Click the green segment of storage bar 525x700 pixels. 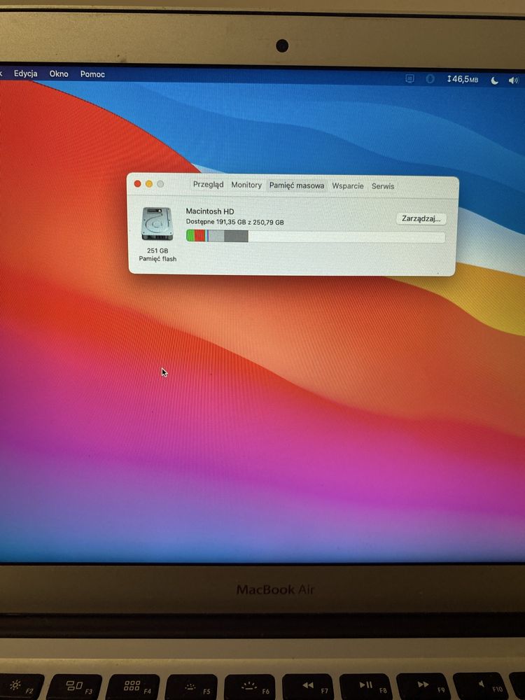(190, 236)
